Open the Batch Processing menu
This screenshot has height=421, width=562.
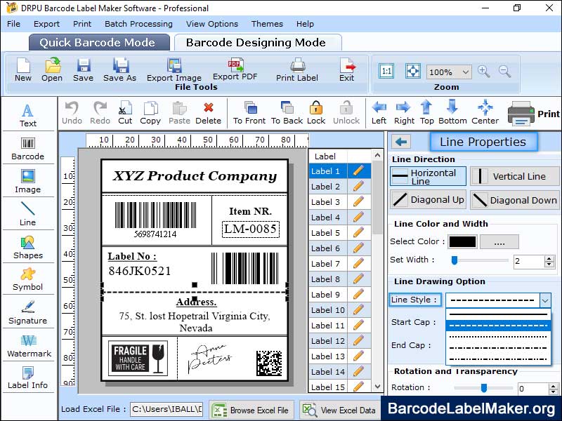pyautogui.click(x=138, y=24)
